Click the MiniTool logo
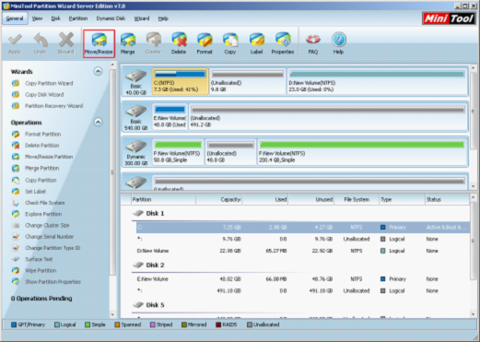480x342 pixels. (449, 18)
